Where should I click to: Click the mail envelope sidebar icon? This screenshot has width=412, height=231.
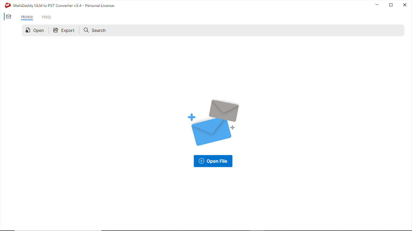[8, 17]
